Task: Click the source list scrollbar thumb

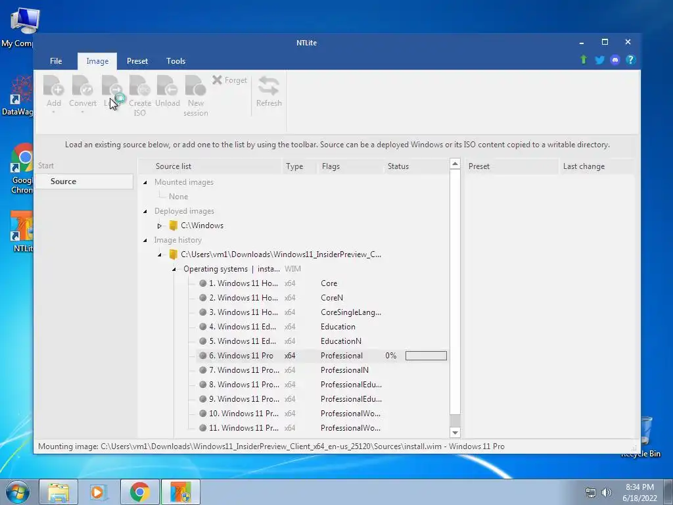Action: pos(455,420)
